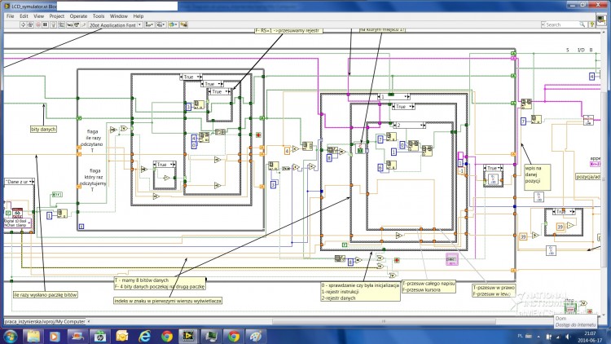
Task: Toggle the F boolean constant below case 1 structure
Action: coord(345,245)
